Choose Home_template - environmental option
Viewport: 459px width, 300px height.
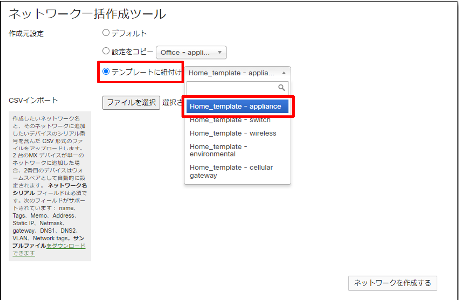tap(237, 150)
